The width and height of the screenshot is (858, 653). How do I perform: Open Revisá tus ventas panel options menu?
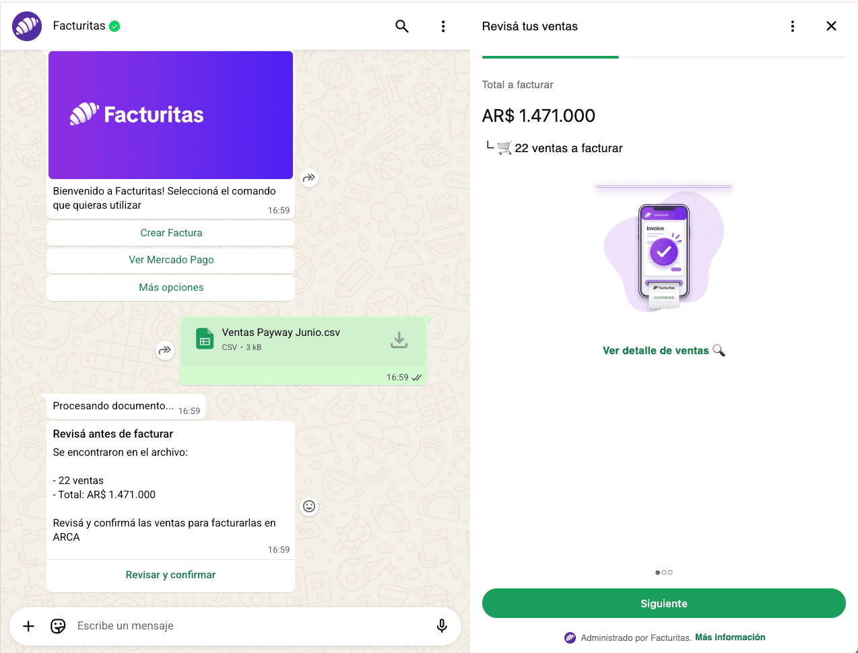point(793,26)
